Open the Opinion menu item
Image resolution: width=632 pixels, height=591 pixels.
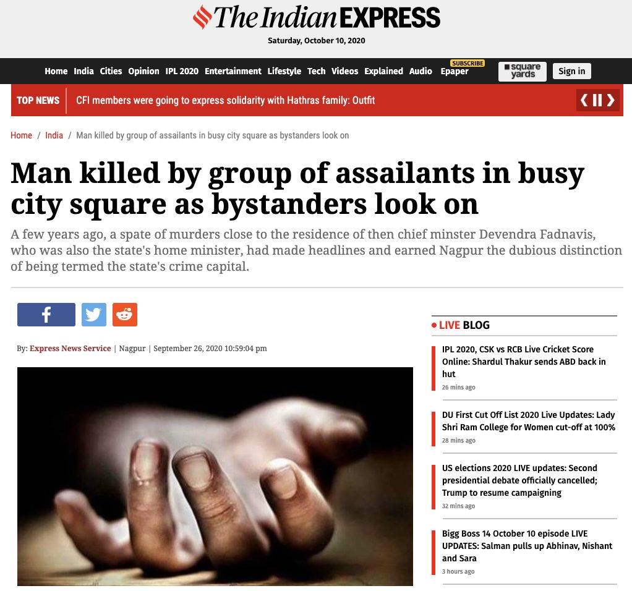tap(143, 71)
